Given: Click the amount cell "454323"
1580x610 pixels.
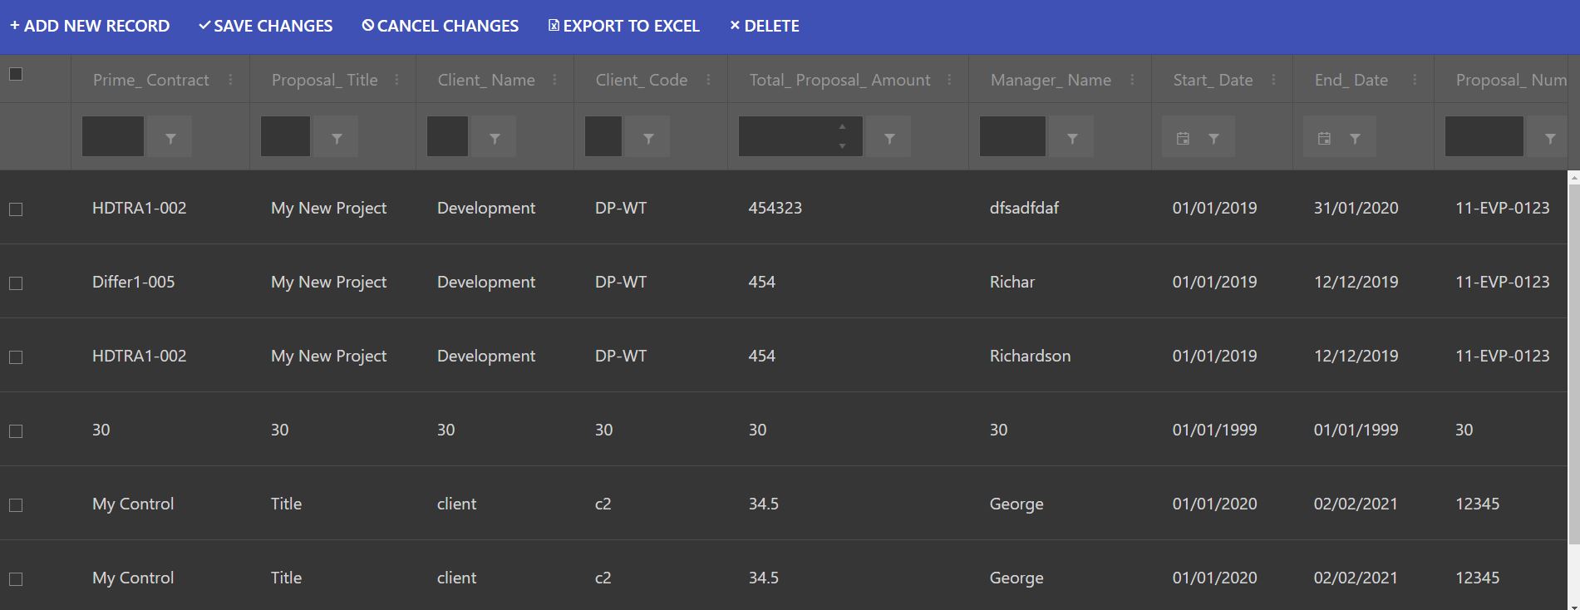Looking at the screenshot, I should (775, 208).
